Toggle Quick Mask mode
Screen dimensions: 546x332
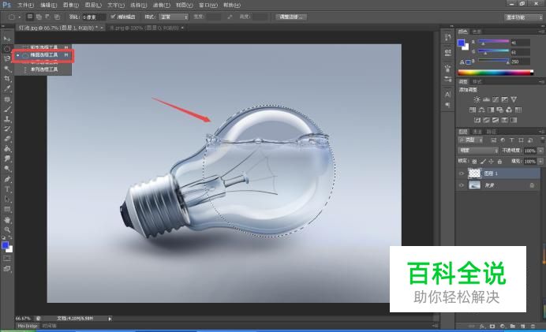pyautogui.click(x=7, y=259)
